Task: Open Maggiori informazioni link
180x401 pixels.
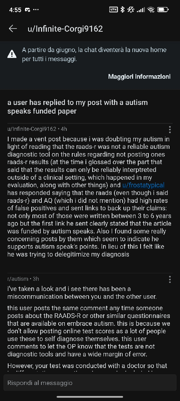Action: coord(139,76)
